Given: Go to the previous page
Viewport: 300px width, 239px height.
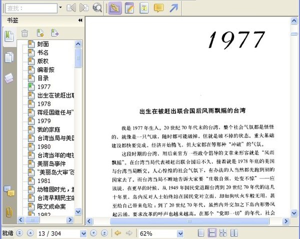Looking at the screenshot, I should coord(30,233).
